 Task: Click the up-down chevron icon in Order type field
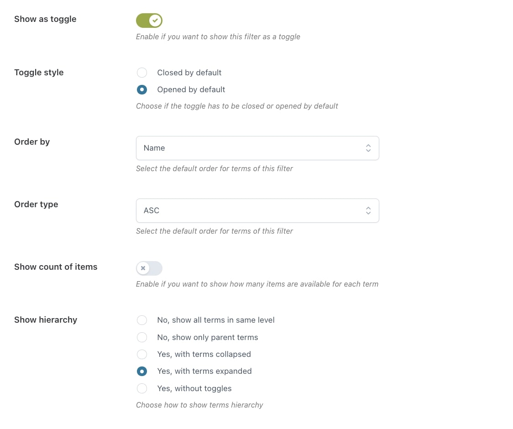tap(368, 210)
